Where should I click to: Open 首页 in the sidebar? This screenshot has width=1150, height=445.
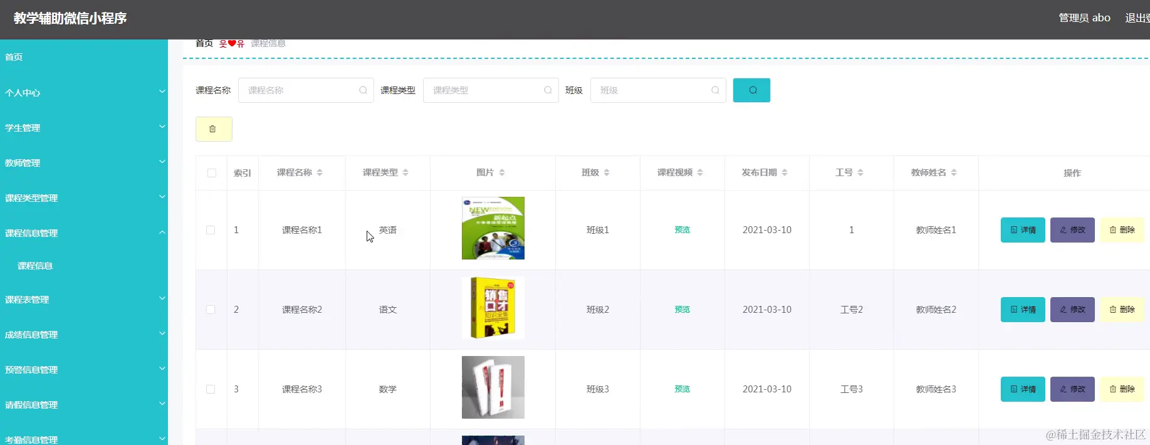84,57
